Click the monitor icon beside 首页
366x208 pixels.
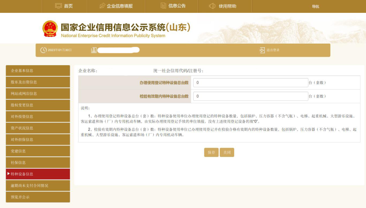click(59, 6)
